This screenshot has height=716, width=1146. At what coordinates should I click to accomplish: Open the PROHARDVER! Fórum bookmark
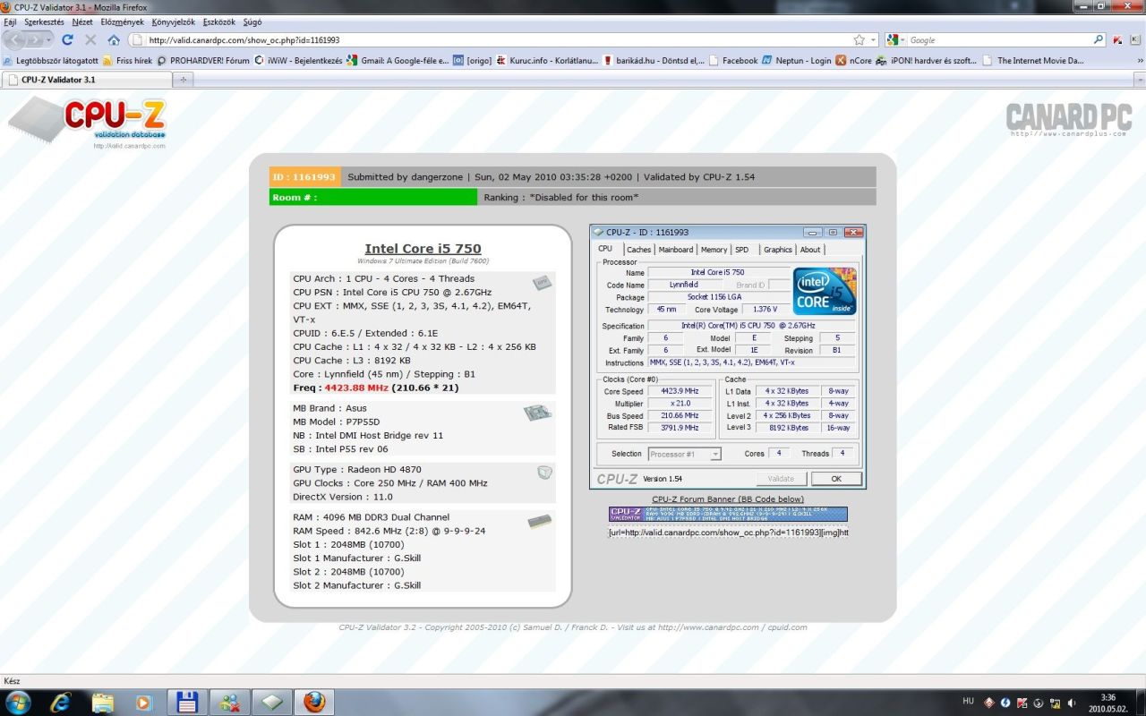(203, 61)
